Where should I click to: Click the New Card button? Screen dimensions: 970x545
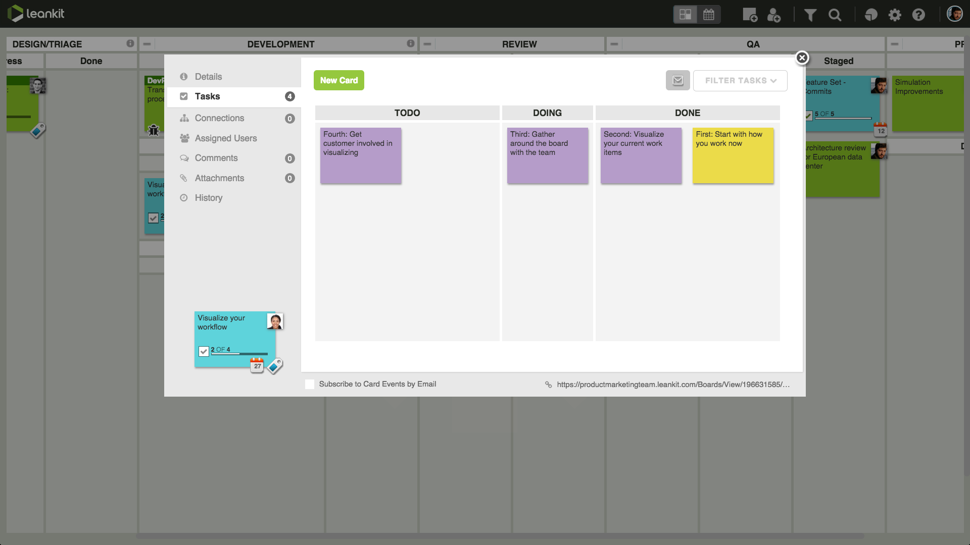338,80
